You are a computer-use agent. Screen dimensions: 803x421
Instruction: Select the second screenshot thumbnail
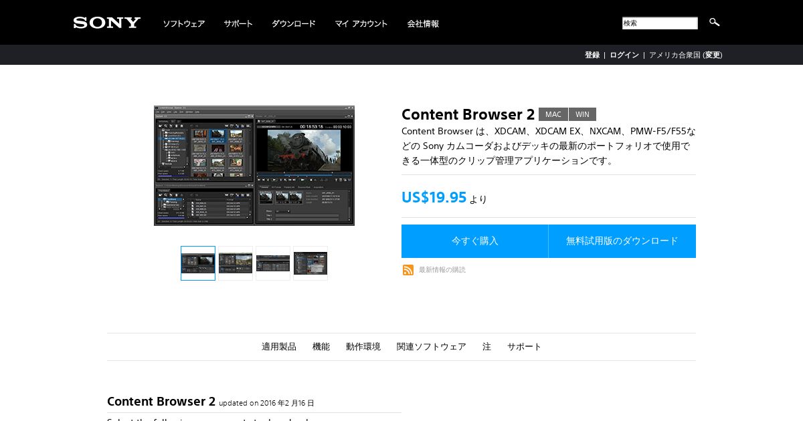[x=236, y=263]
